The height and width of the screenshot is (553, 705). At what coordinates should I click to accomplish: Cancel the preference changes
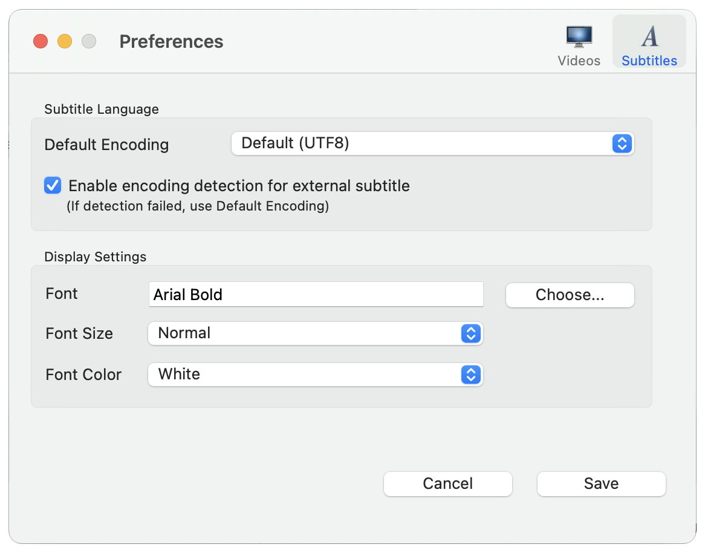point(447,484)
